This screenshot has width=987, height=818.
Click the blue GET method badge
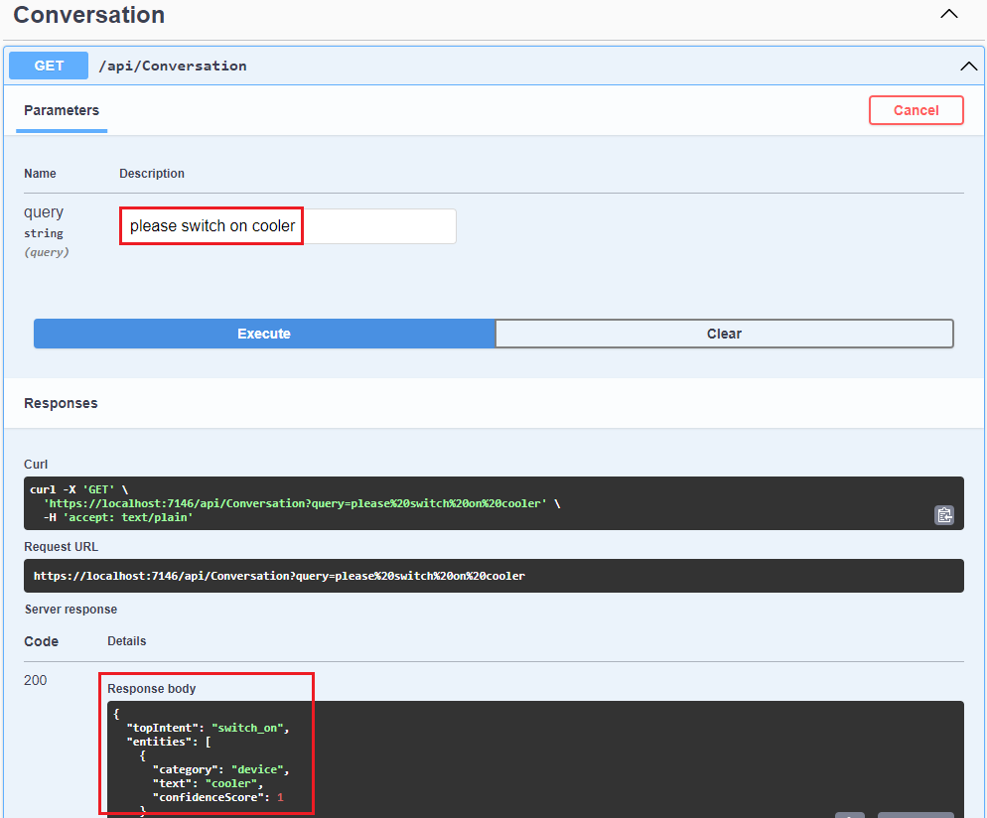click(x=48, y=65)
